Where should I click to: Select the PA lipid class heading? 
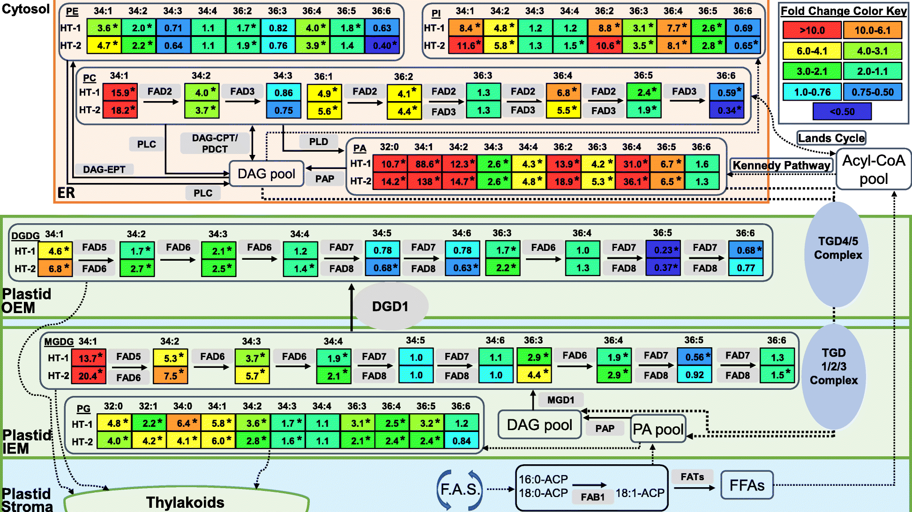click(360, 148)
